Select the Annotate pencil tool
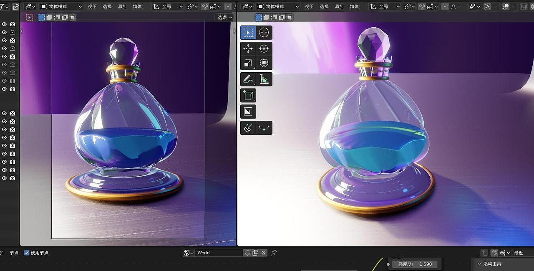The image size is (534, 271). [x=248, y=79]
